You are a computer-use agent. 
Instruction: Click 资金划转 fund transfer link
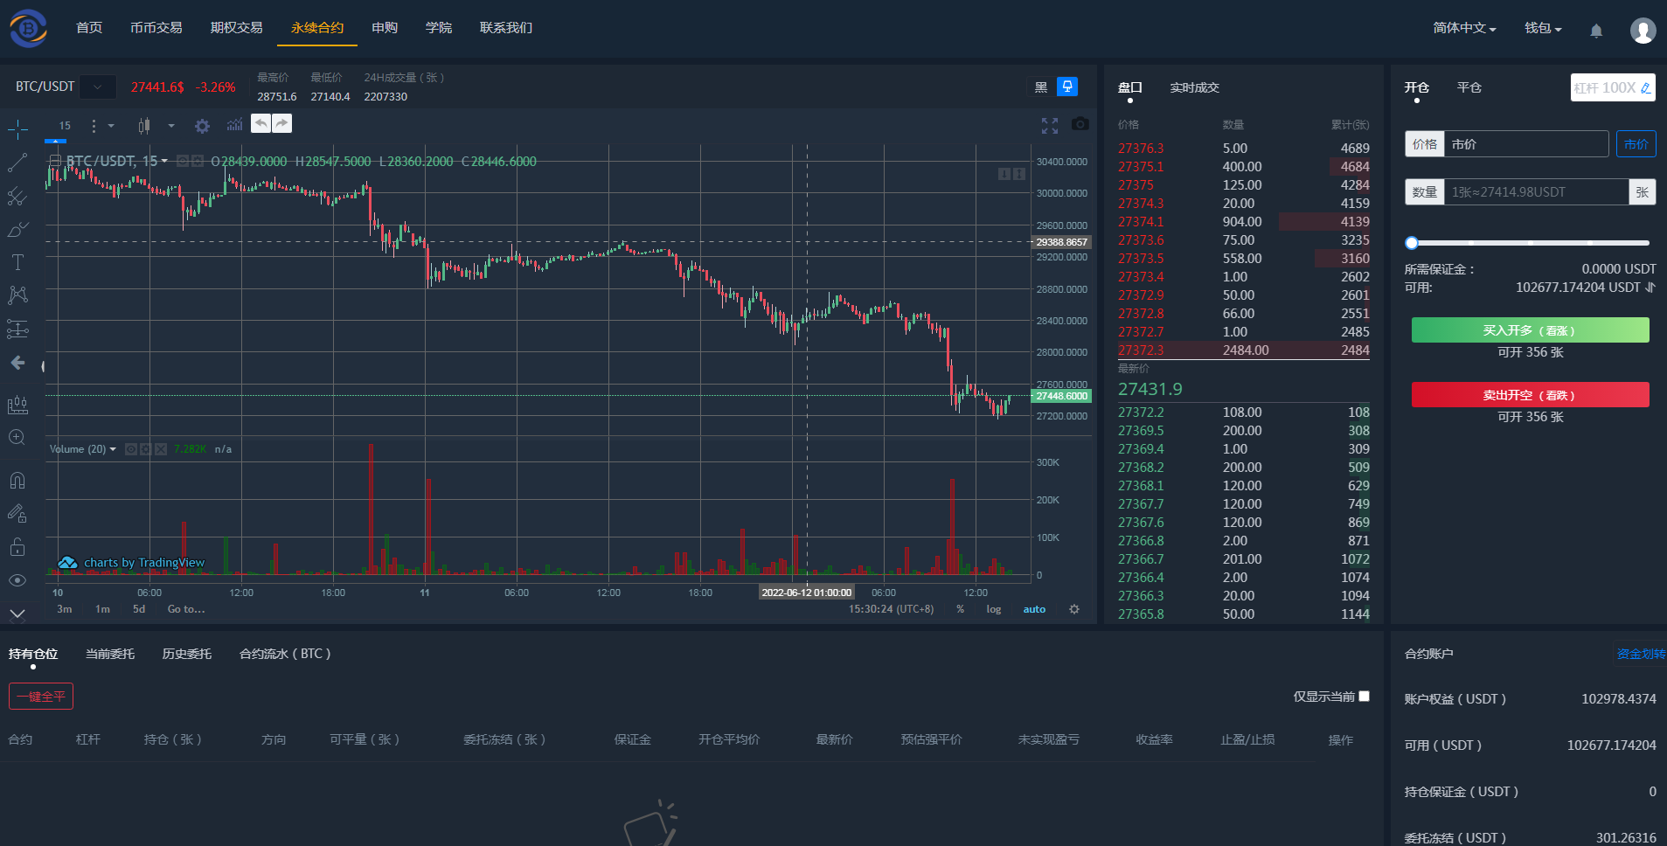point(1641,654)
